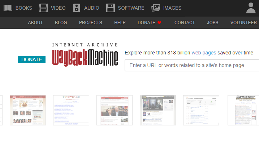Open the user account avatar icon
This screenshot has width=259, height=142.
tap(251, 8)
